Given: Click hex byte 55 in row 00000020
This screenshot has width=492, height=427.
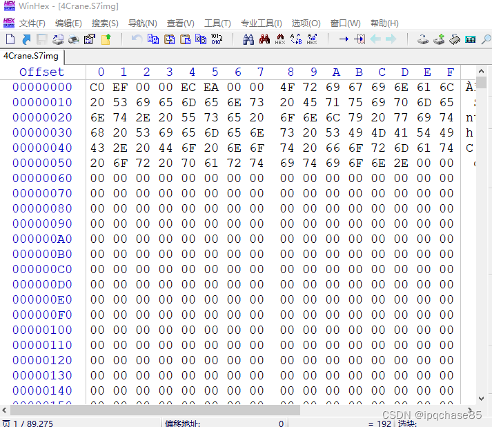Looking at the screenshot, I should [x=188, y=117].
